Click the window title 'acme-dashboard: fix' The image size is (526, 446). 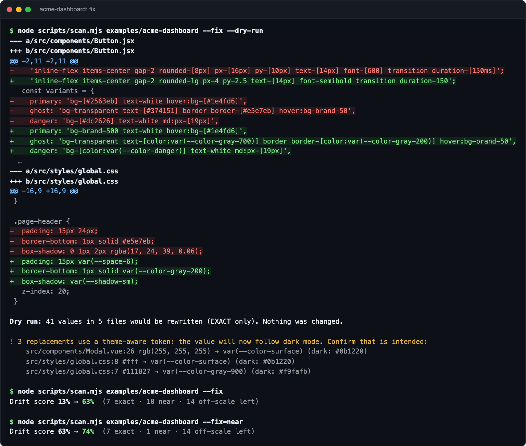click(67, 10)
